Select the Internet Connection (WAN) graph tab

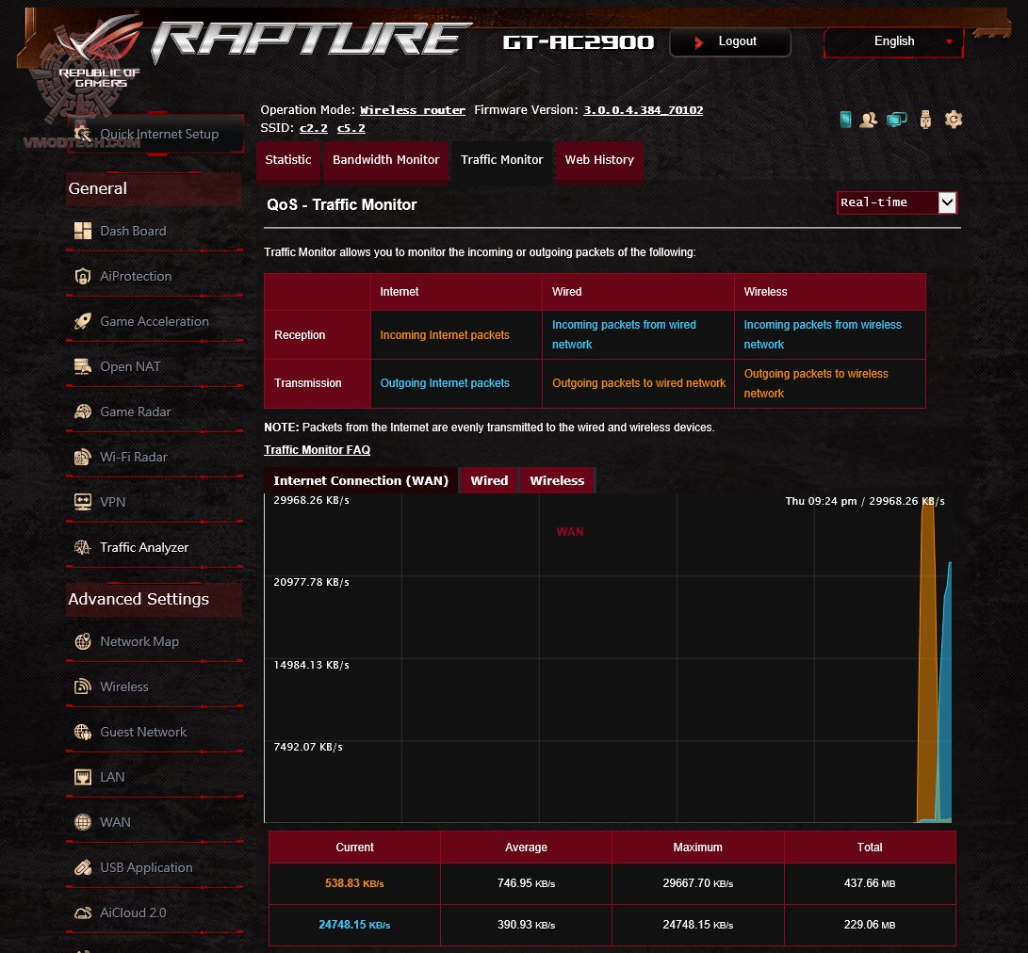tap(361, 480)
